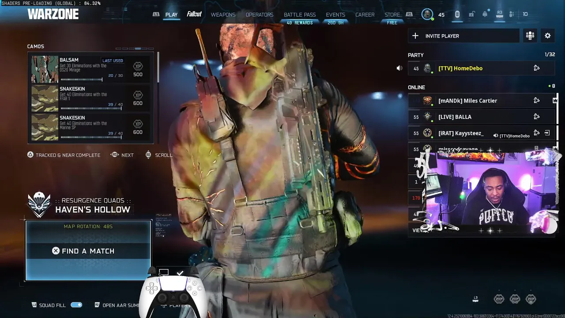Click the Miles Cartier rank emblem icon
The height and width of the screenshot is (318, 565).
point(427,101)
